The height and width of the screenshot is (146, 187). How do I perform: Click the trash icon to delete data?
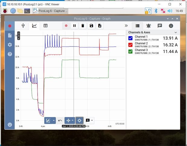83,26
